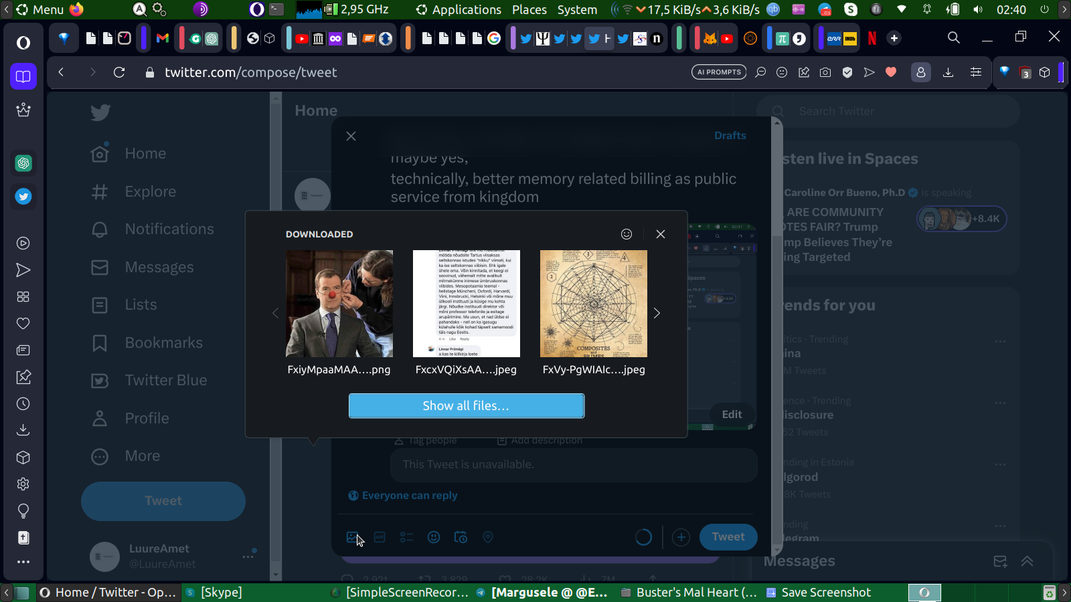
Task: Open a new tab with plus button
Action: tap(894, 38)
